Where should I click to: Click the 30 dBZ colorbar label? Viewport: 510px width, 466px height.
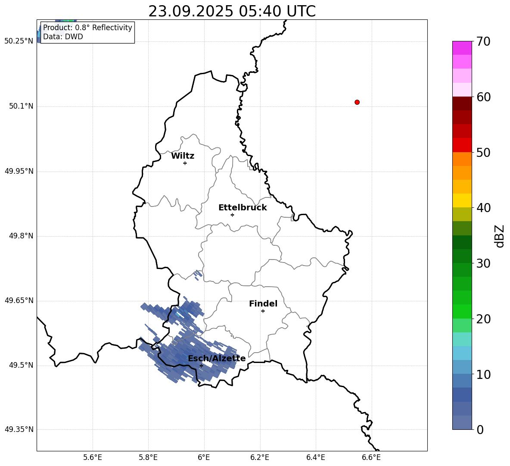[483, 263]
